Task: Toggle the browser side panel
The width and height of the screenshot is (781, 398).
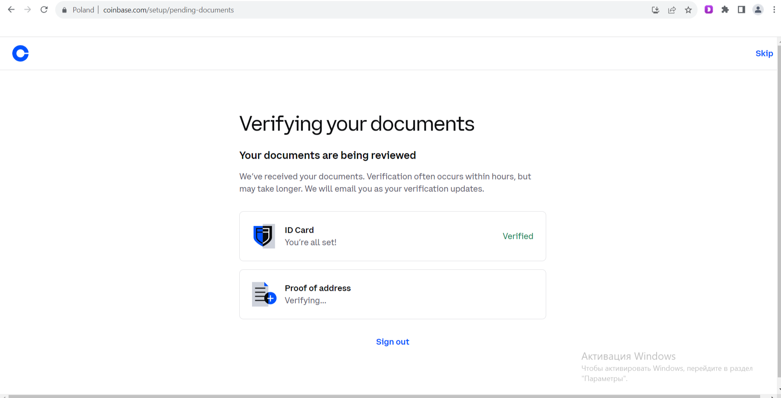Action: pos(741,10)
